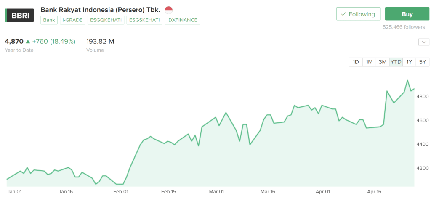431x201 pixels.
Task: Toggle the Following button off
Action: (x=358, y=14)
